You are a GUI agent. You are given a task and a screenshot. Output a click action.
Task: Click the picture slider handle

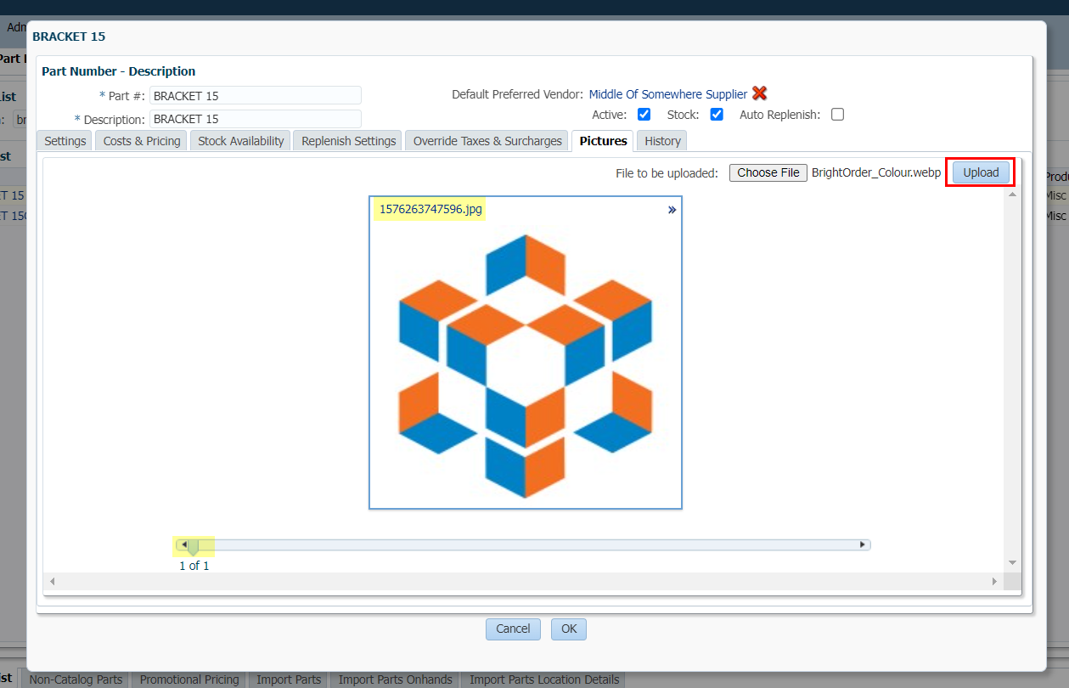coord(194,548)
